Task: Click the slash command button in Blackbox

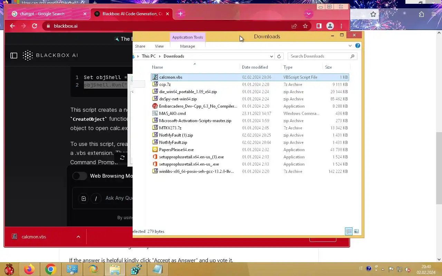Action: 96,198
